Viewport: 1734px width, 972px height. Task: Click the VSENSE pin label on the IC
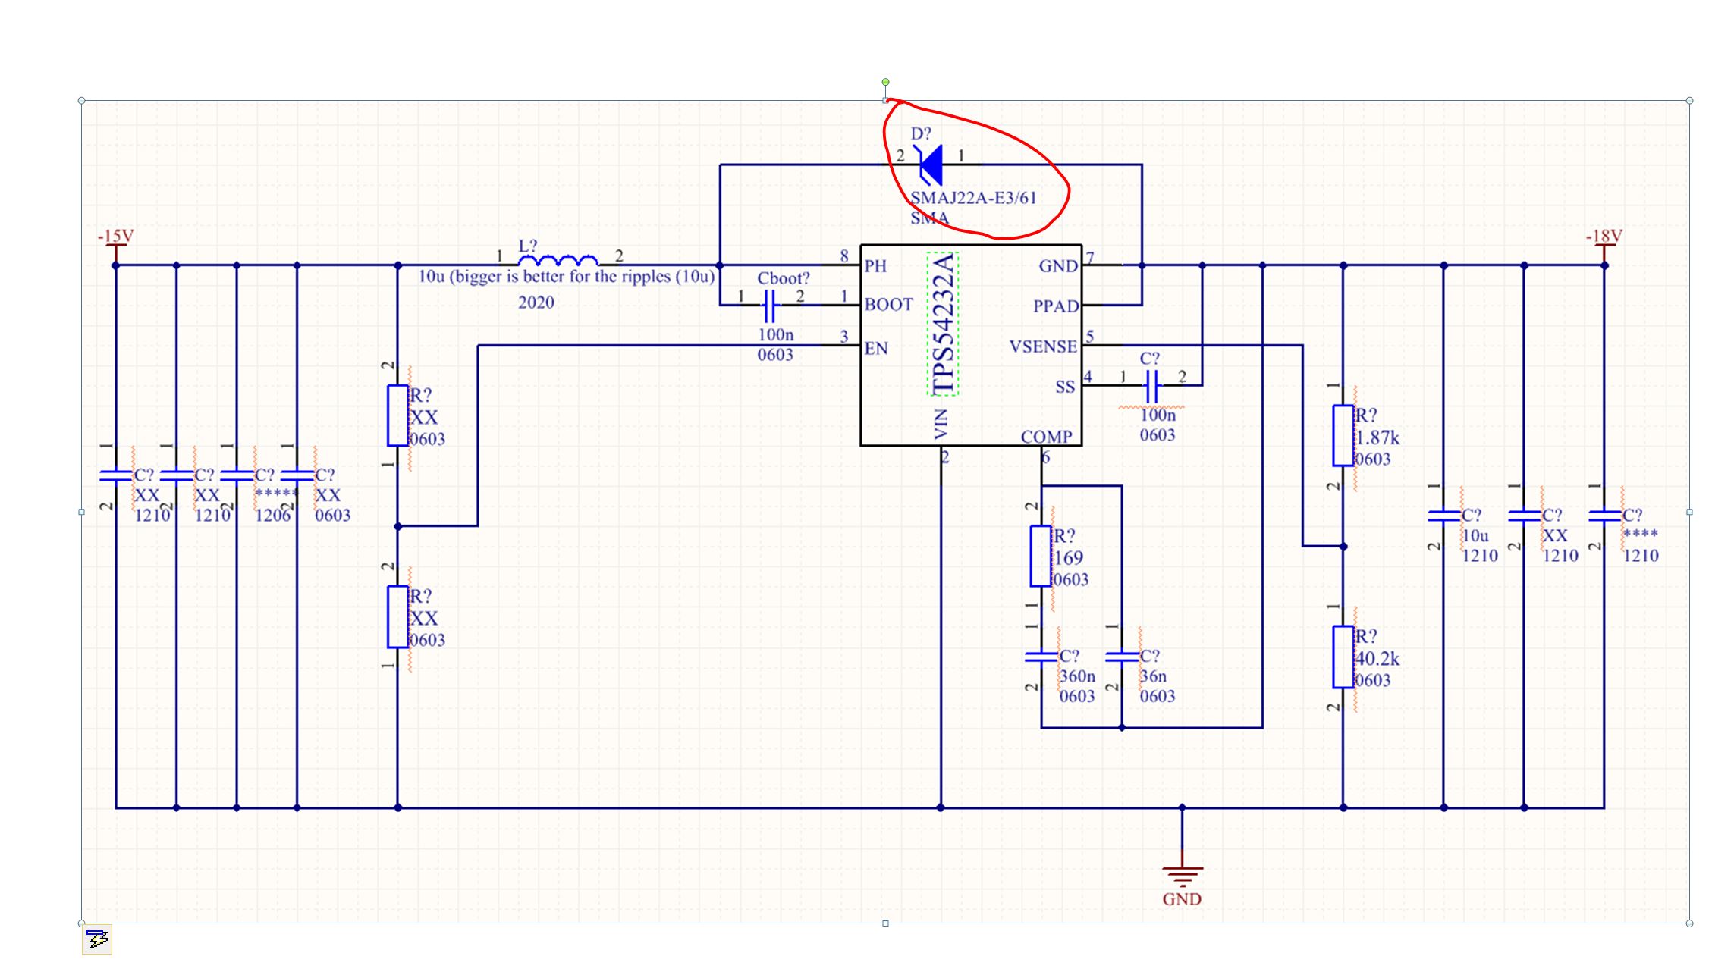[1043, 346]
